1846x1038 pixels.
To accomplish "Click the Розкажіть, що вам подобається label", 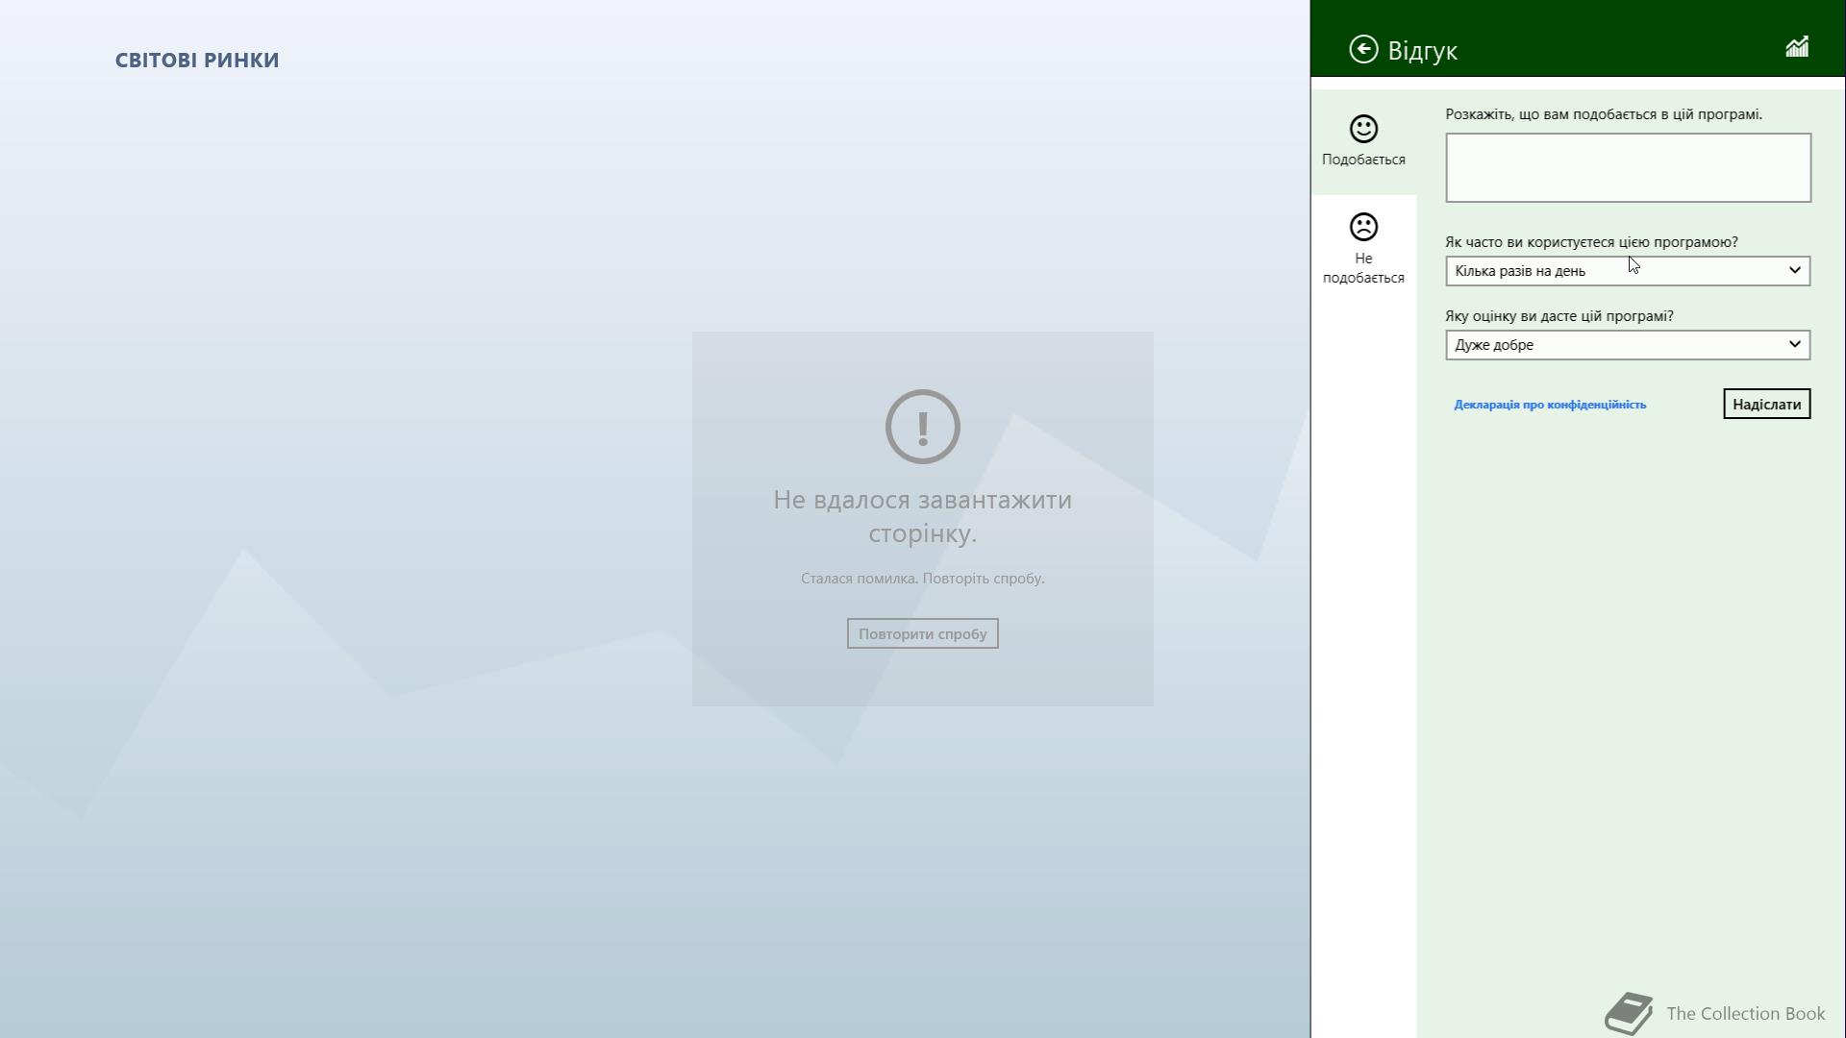I will [1603, 114].
